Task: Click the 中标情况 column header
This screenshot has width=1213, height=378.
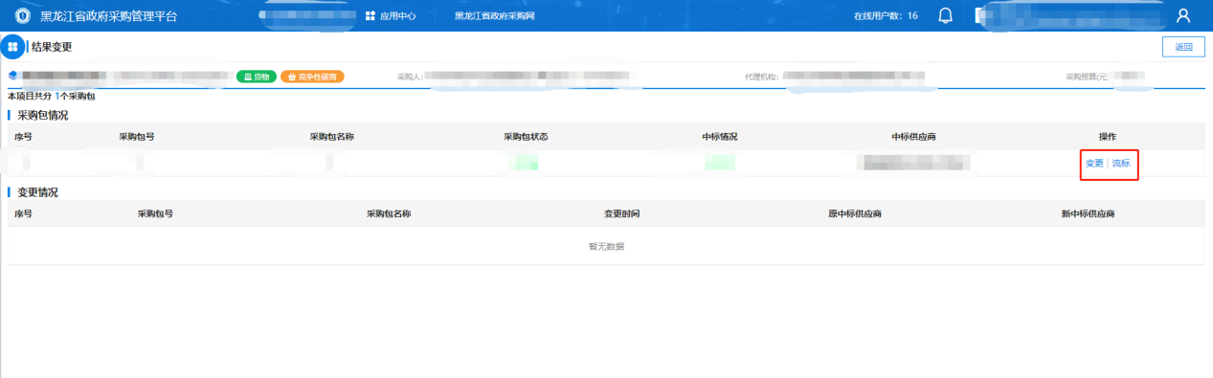Action: click(x=720, y=137)
